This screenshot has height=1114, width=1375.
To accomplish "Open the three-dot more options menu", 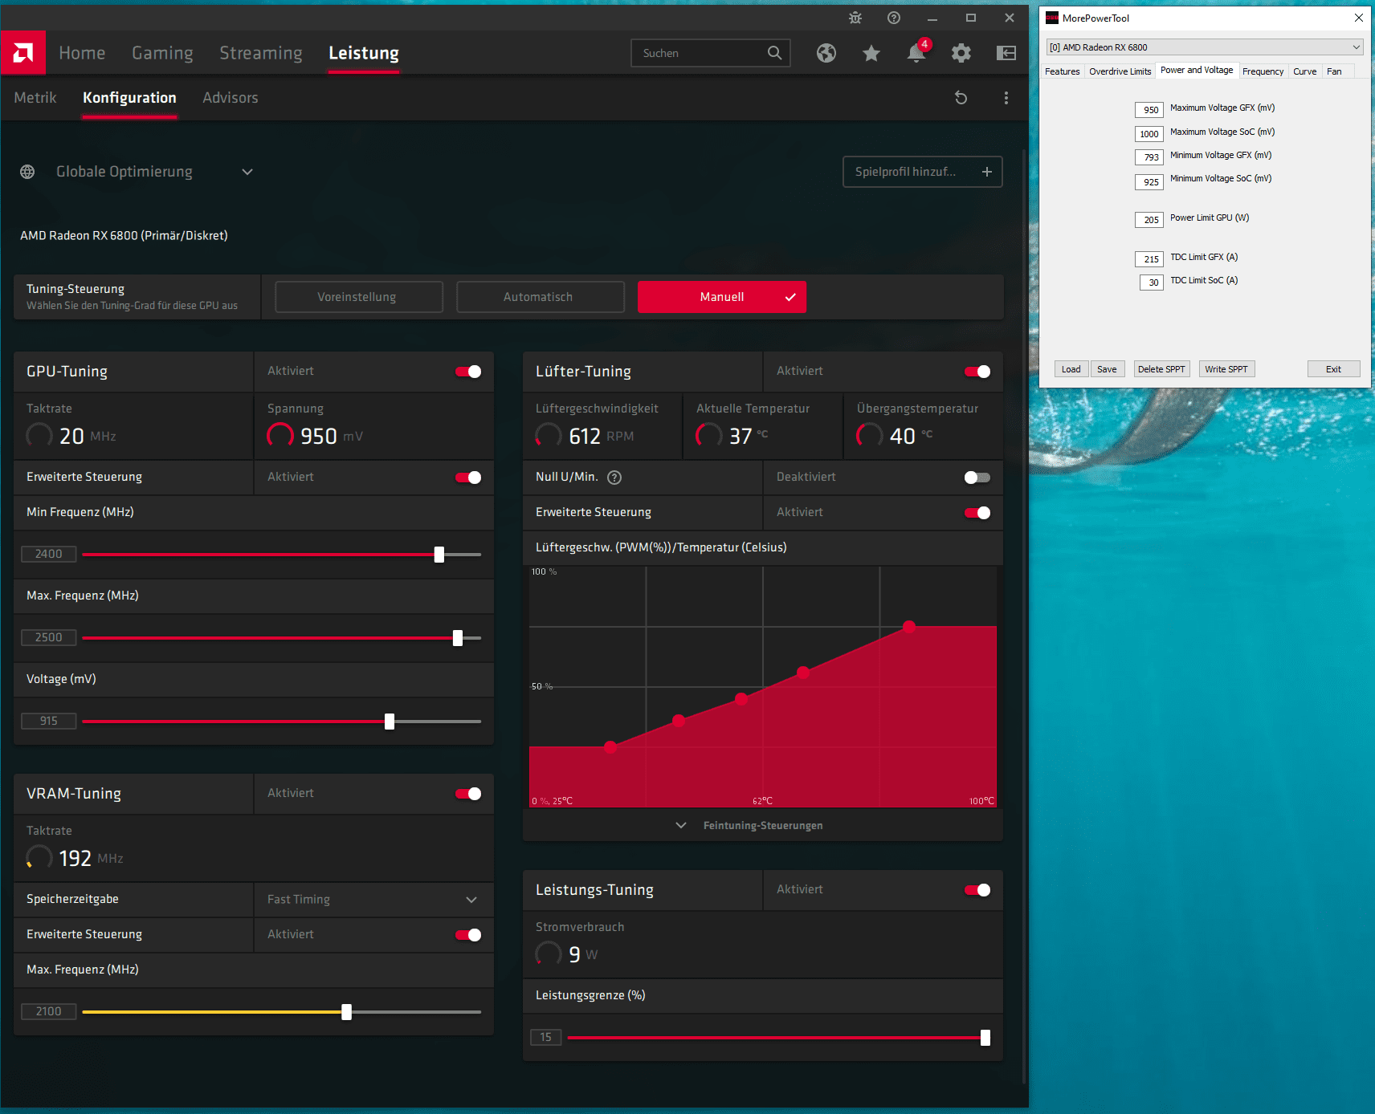I will [x=1006, y=98].
